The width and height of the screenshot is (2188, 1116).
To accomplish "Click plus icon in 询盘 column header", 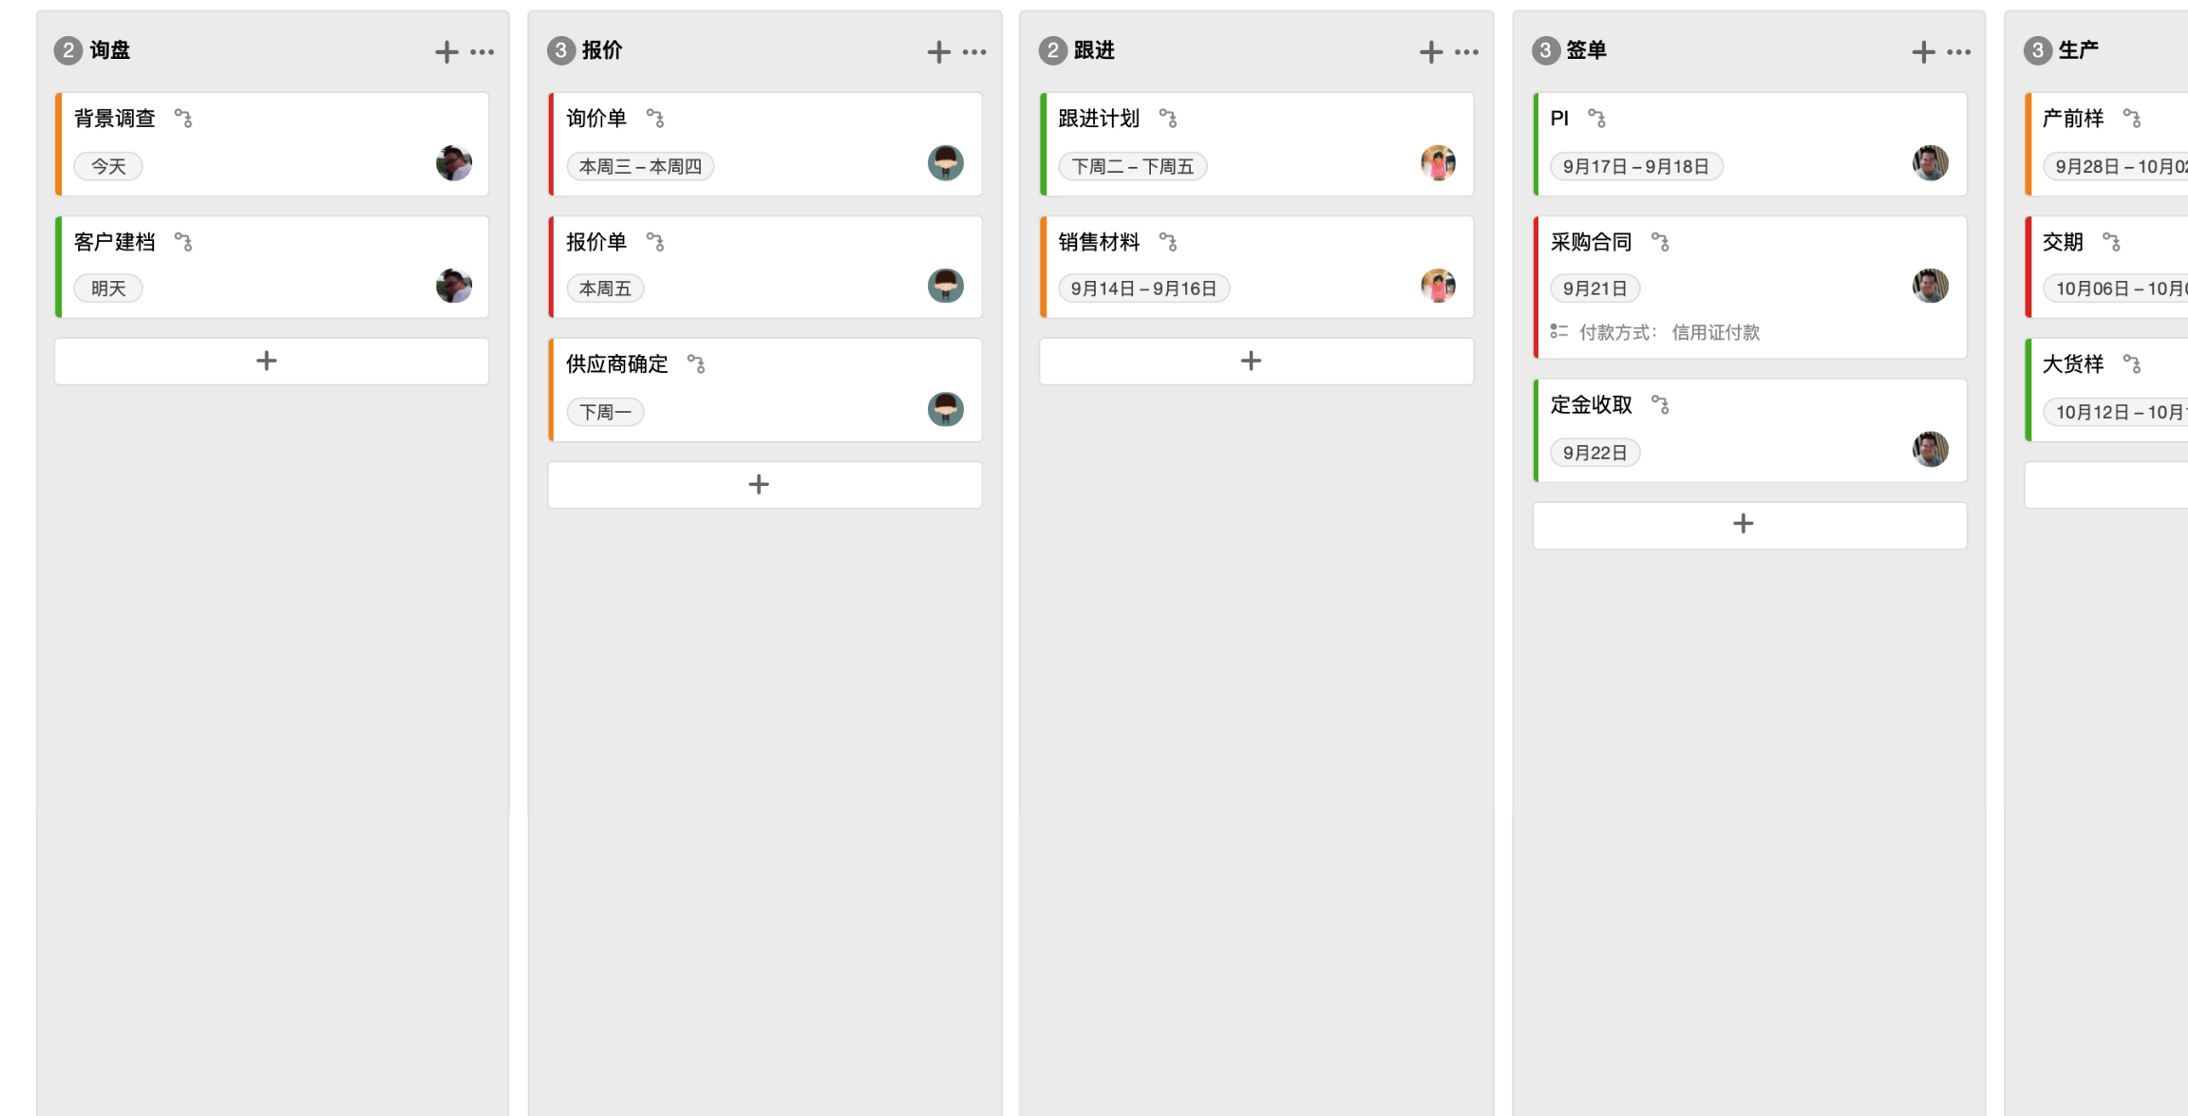I will tap(446, 51).
